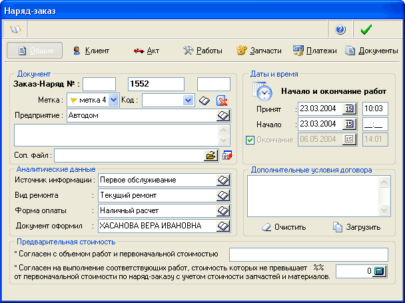Screen dimensions: 405x303
Task: Expand the Метка dropdown
Action: [x=113, y=100]
